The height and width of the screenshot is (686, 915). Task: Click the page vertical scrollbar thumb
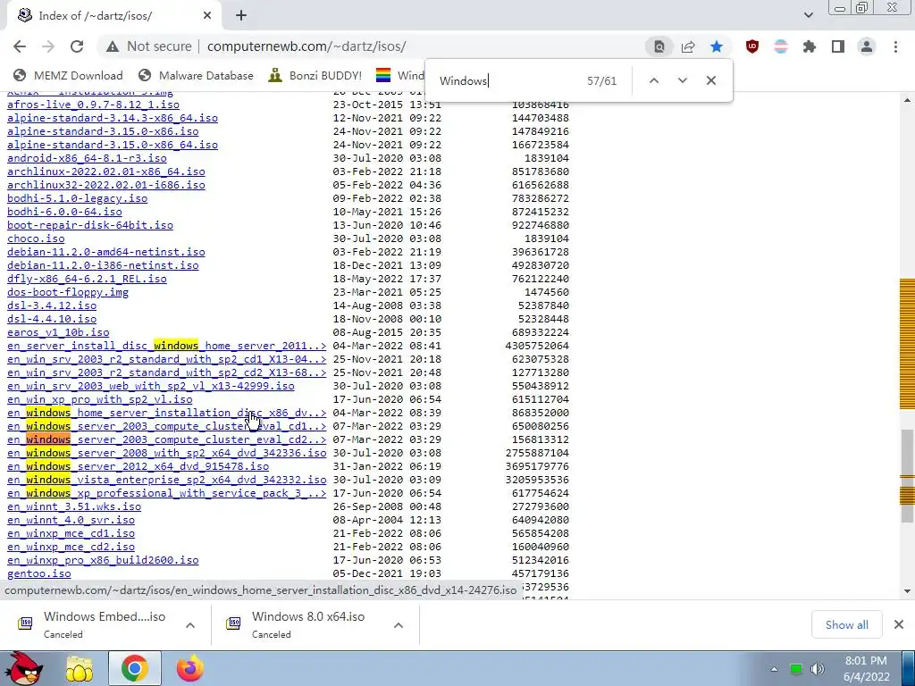908,475
